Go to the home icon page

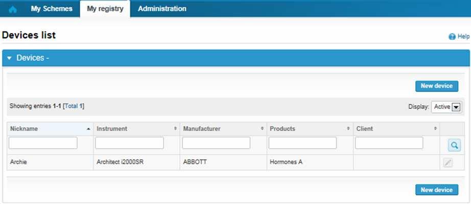pyautogui.click(x=13, y=9)
